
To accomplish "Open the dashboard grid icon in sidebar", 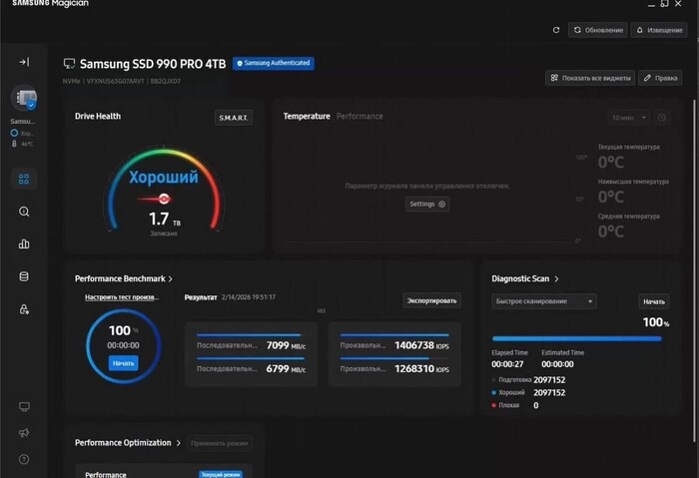I will click(24, 179).
